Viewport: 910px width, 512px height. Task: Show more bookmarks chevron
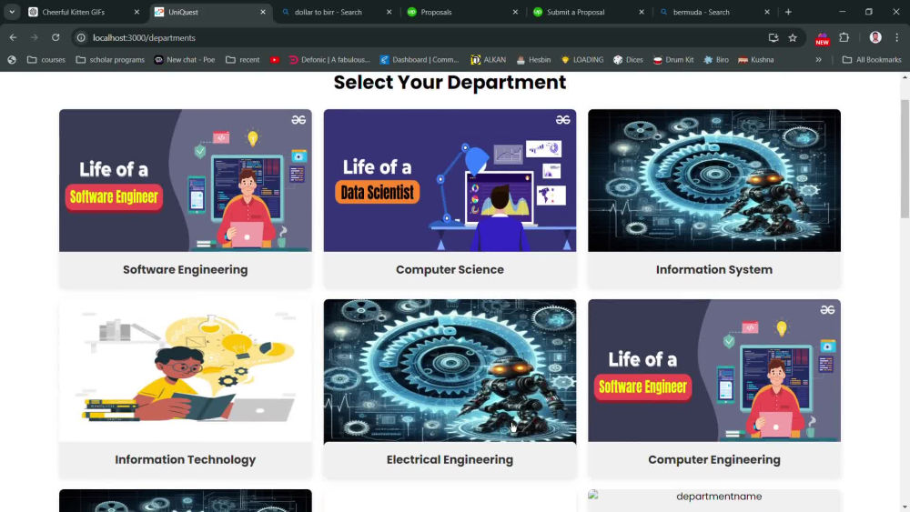tap(818, 60)
